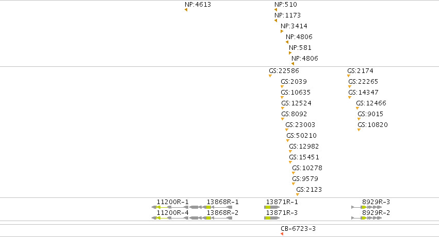Viewport: 439px width, 237px height.
Task: Open the GS:9579 feature label
Action: pos(305,179)
